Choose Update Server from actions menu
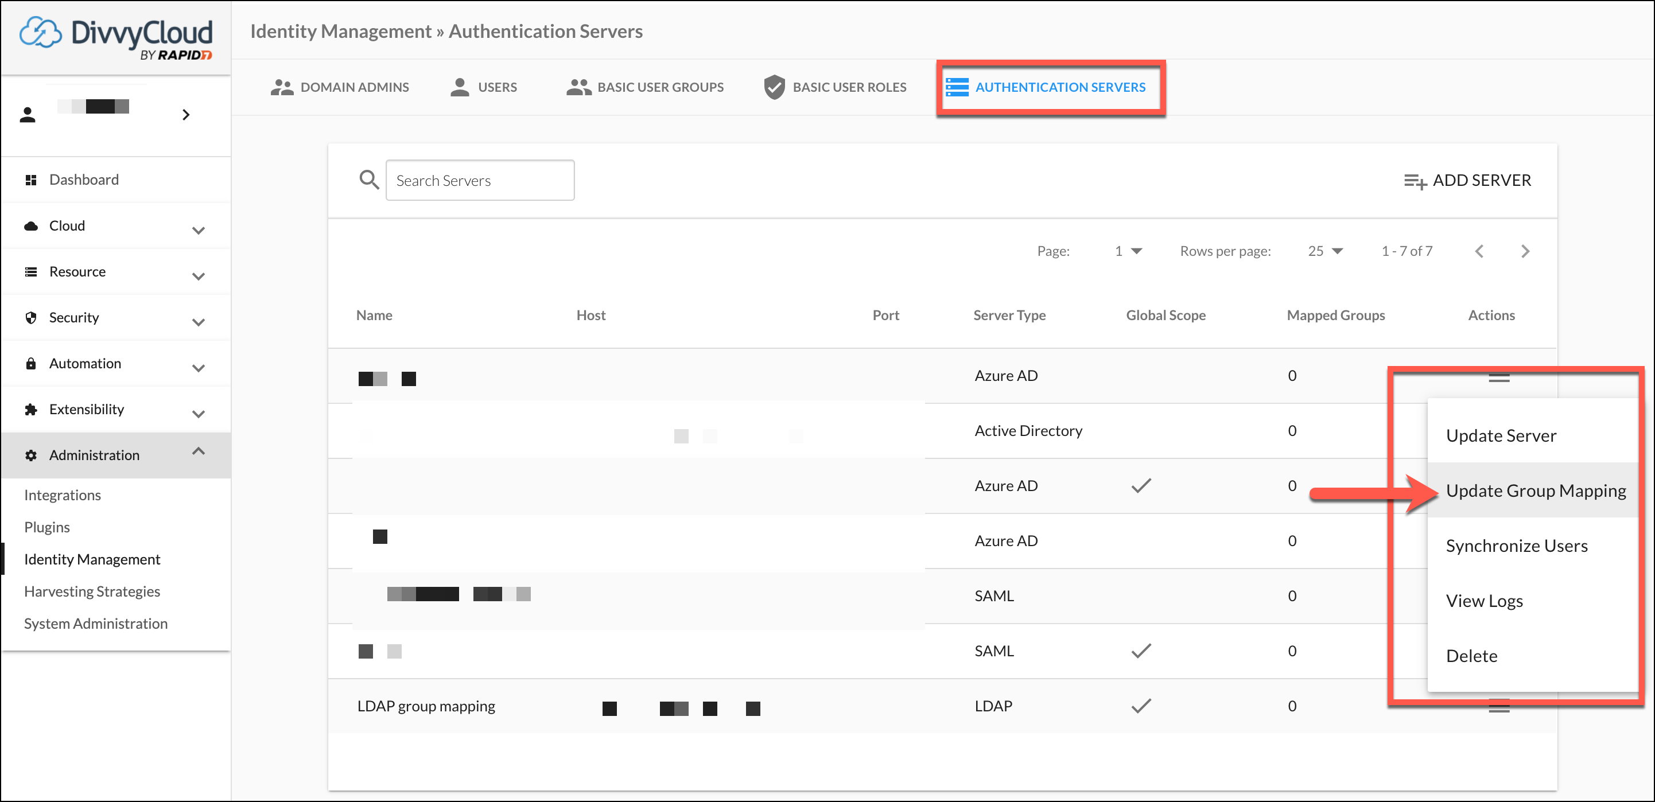 (1533, 436)
